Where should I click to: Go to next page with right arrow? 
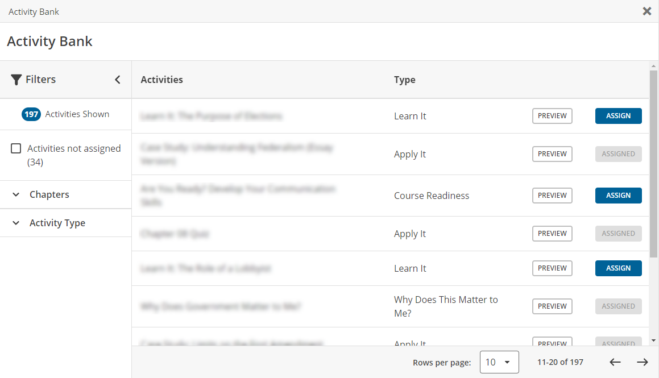[642, 362]
